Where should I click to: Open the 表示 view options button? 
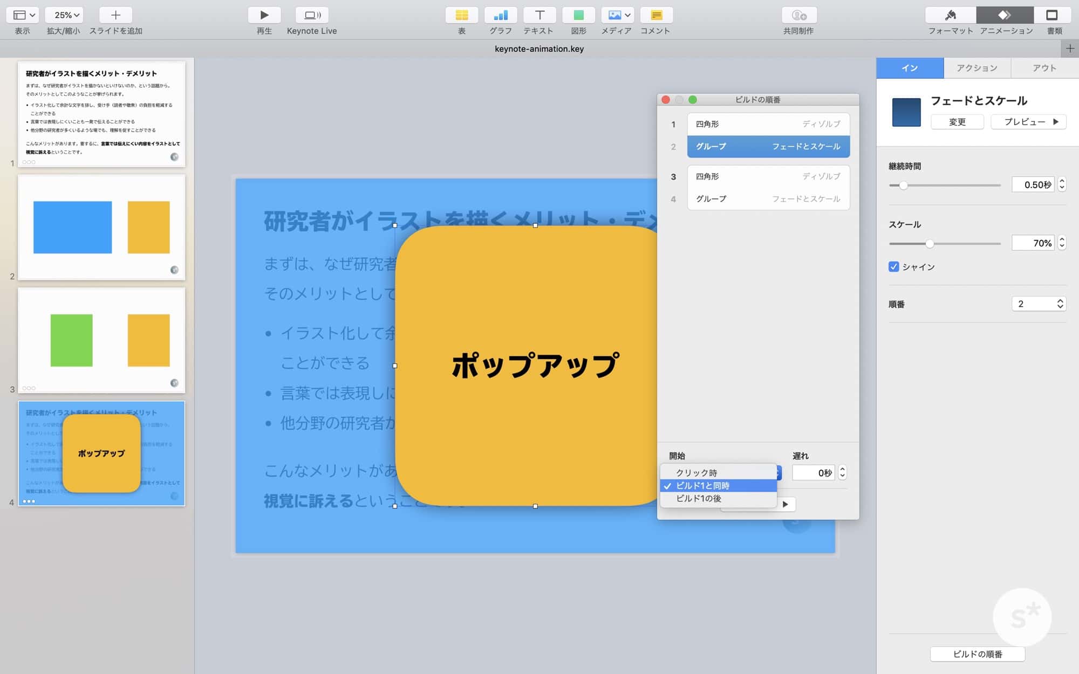click(x=23, y=15)
